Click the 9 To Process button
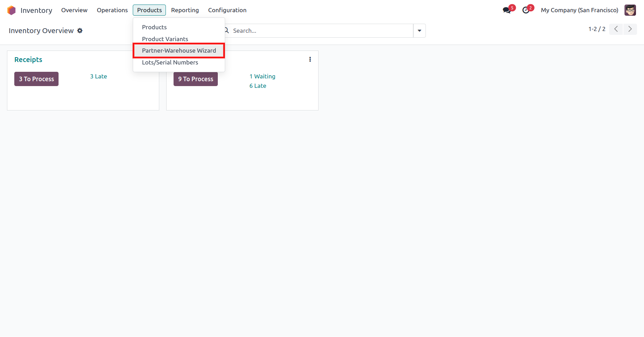Image resolution: width=644 pixels, height=337 pixels. pos(196,79)
